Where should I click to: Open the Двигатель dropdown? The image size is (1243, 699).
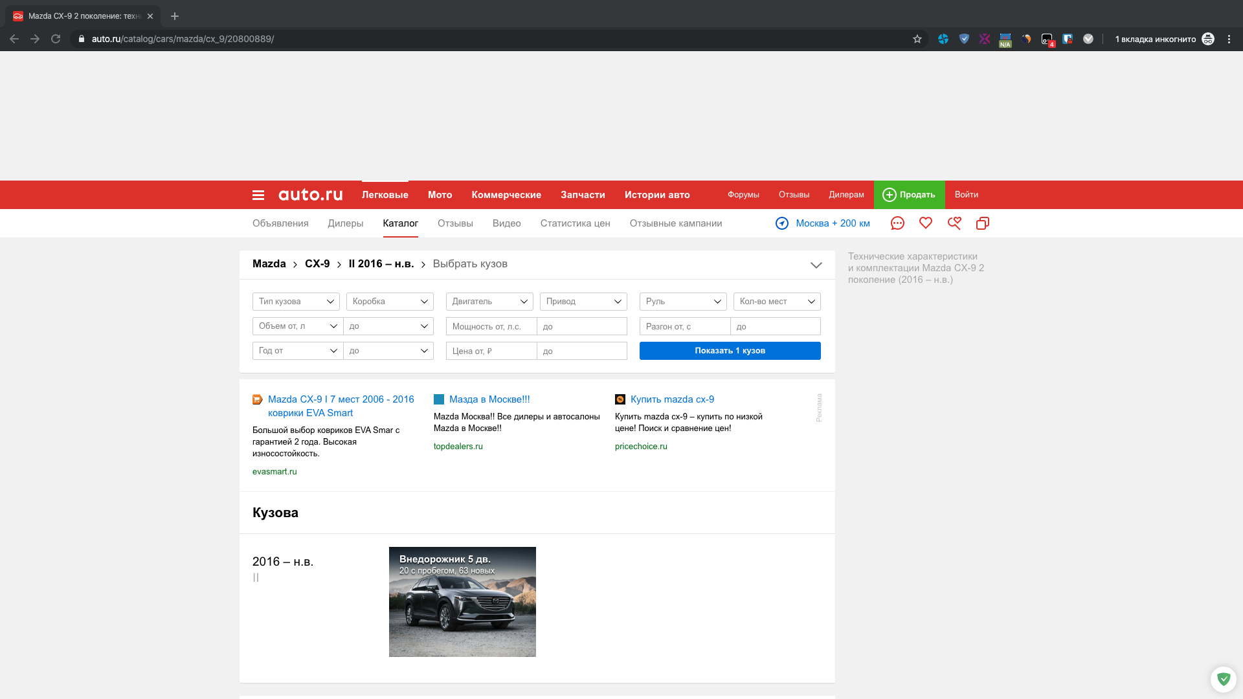pyautogui.click(x=489, y=301)
